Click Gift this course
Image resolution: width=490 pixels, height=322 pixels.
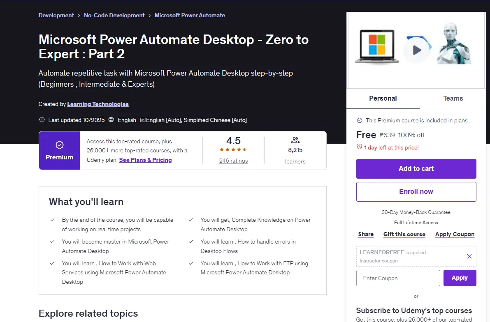point(404,235)
